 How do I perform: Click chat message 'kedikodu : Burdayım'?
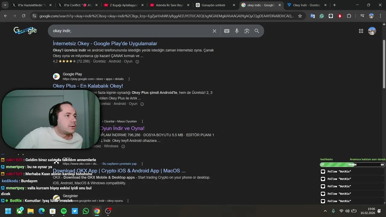tap(20, 181)
